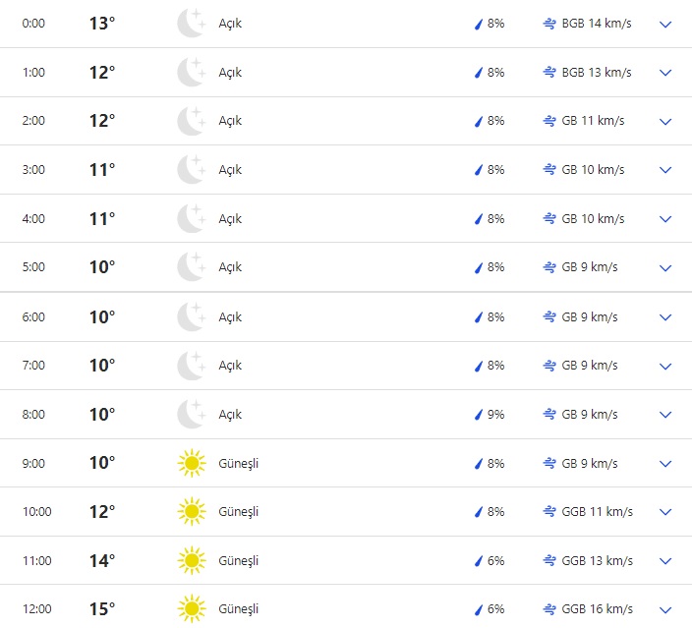Click the sun icon in 9:00 row
692x628 pixels.
pos(191,463)
